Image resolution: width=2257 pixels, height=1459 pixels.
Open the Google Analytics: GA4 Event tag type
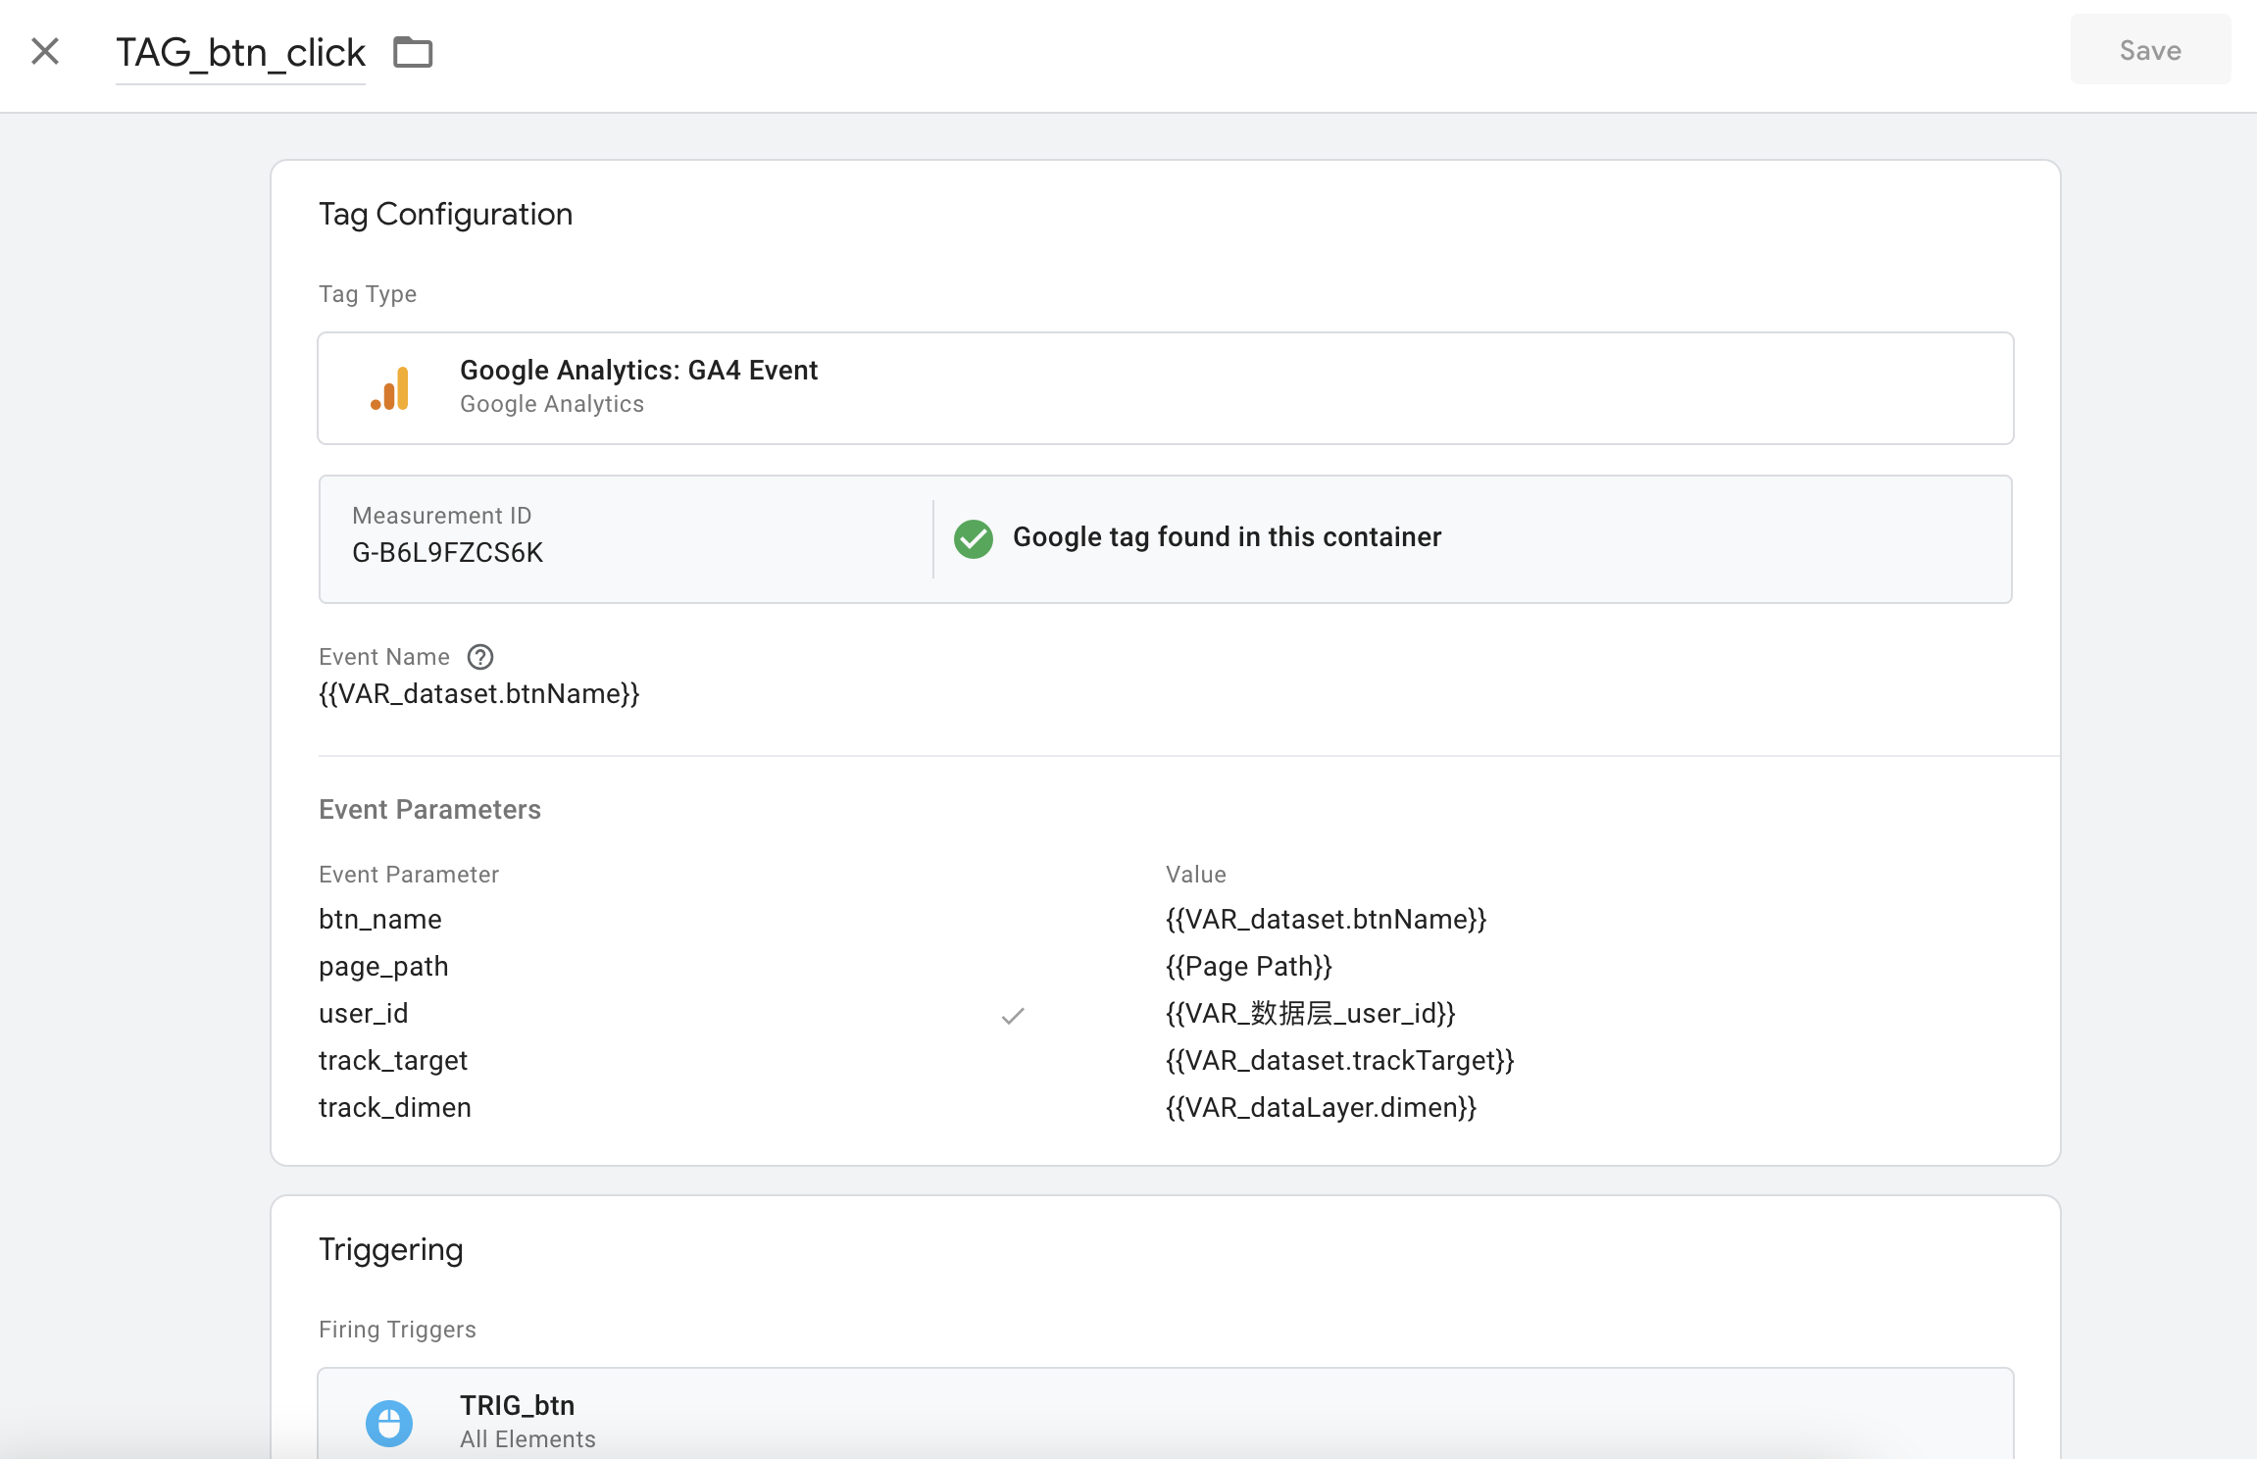pos(1165,388)
